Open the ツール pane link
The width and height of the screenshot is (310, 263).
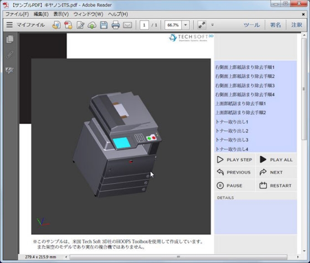click(x=252, y=25)
